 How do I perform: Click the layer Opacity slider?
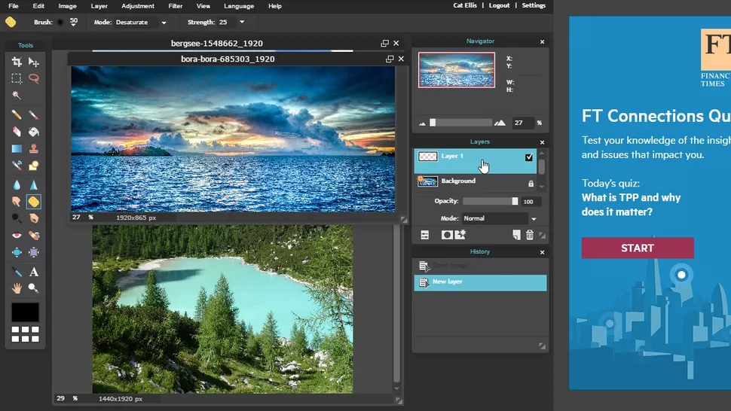pyautogui.click(x=490, y=202)
